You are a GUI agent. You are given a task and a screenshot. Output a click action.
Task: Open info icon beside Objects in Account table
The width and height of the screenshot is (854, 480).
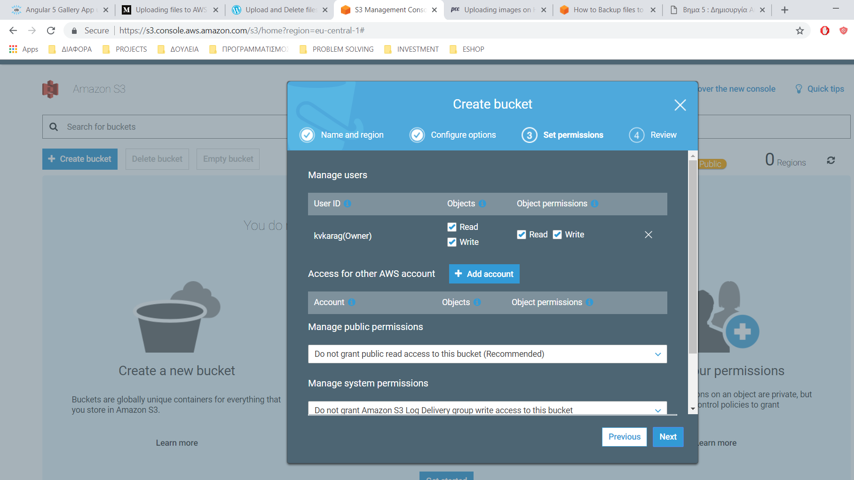(x=477, y=302)
